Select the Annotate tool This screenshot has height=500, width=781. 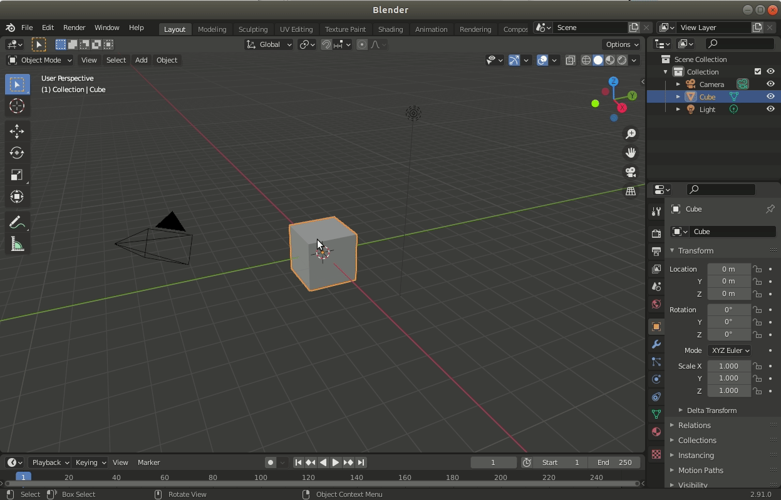[x=17, y=222]
